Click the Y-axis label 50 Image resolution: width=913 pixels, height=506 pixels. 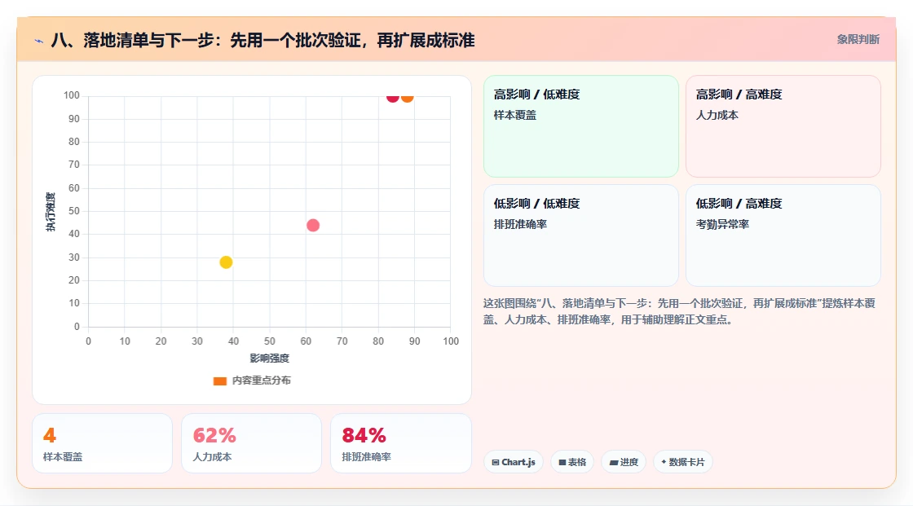click(74, 211)
